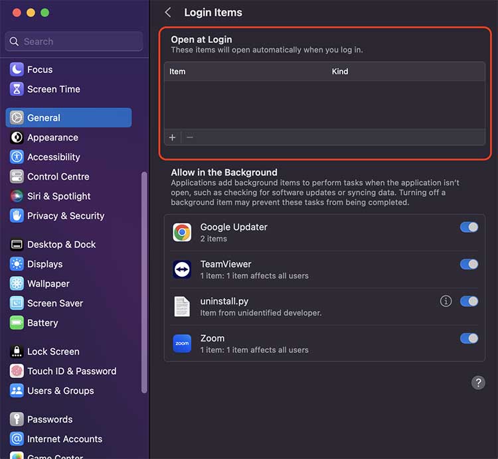Select Focus in the sidebar
The height and width of the screenshot is (459, 498).
coord(68,70)
